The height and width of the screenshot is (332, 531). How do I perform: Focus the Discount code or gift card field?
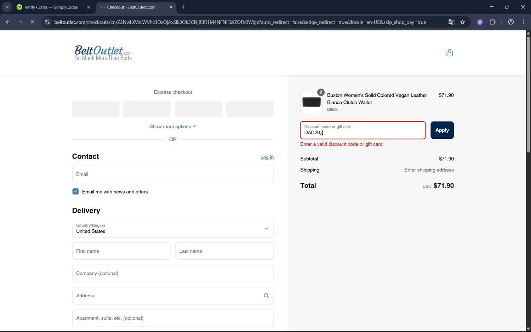tap(363, 130)
